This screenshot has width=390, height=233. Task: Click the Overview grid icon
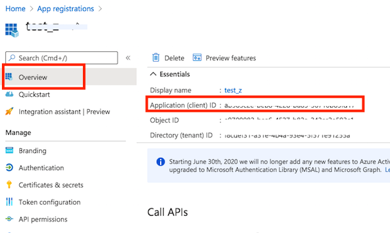9,77
